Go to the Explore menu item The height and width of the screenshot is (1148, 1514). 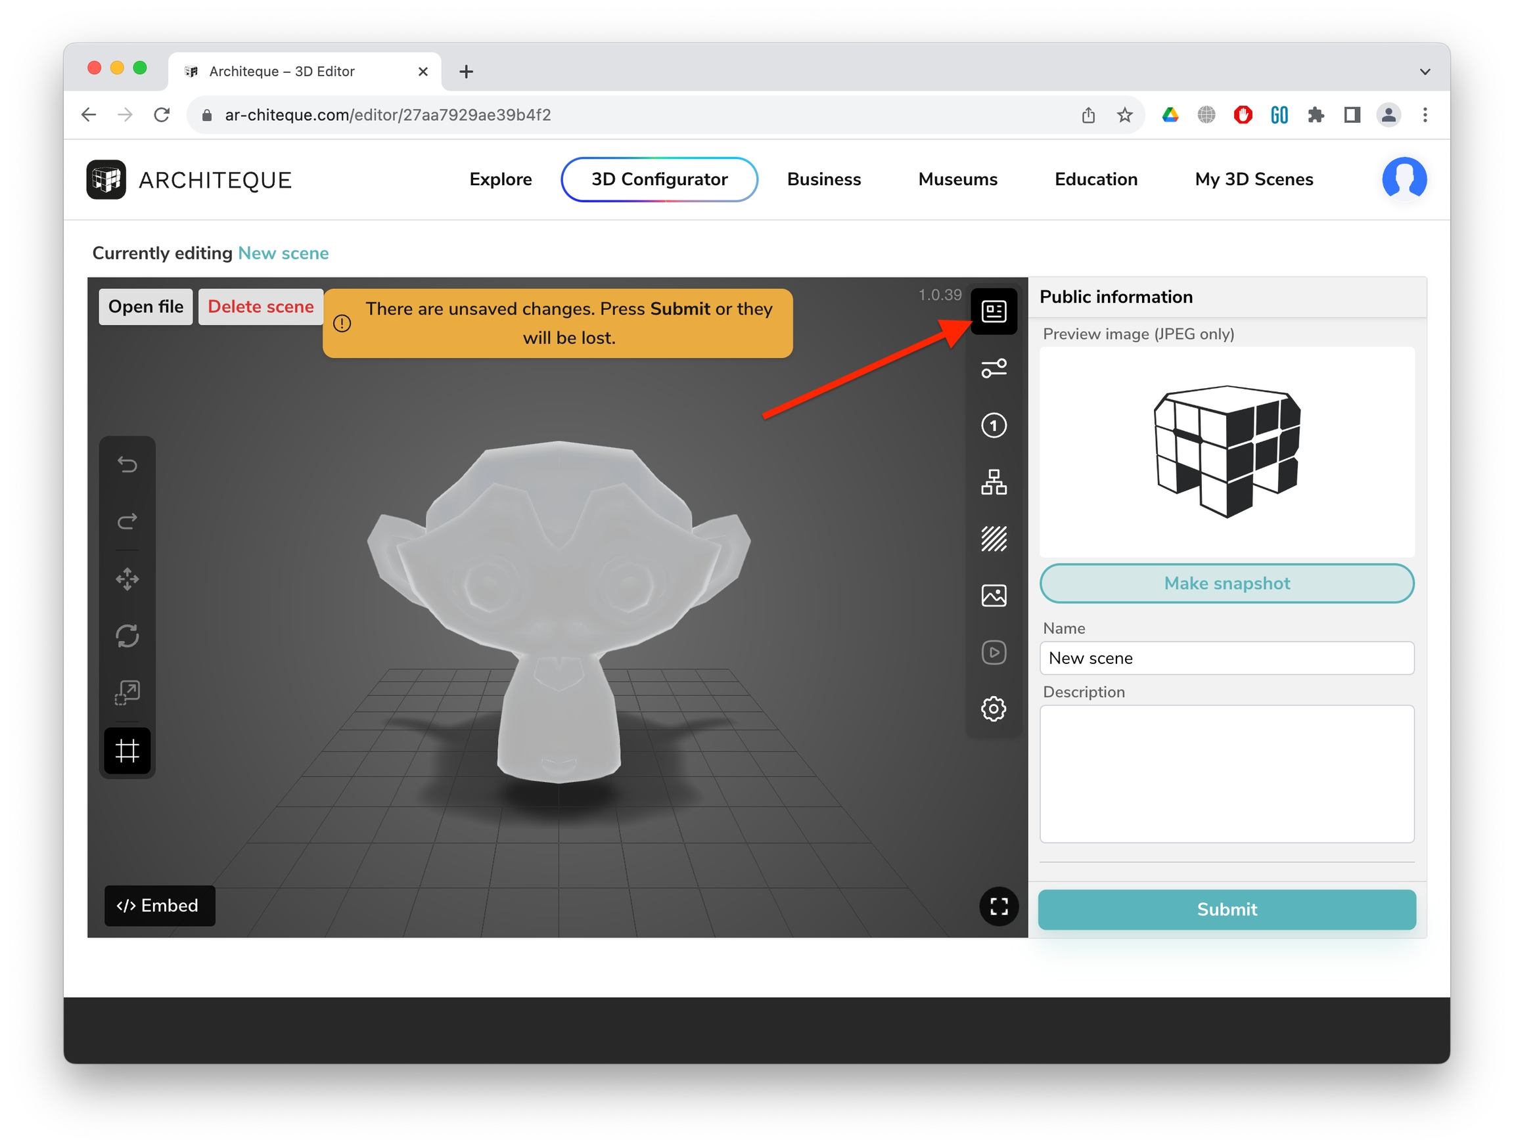point(500,179)
